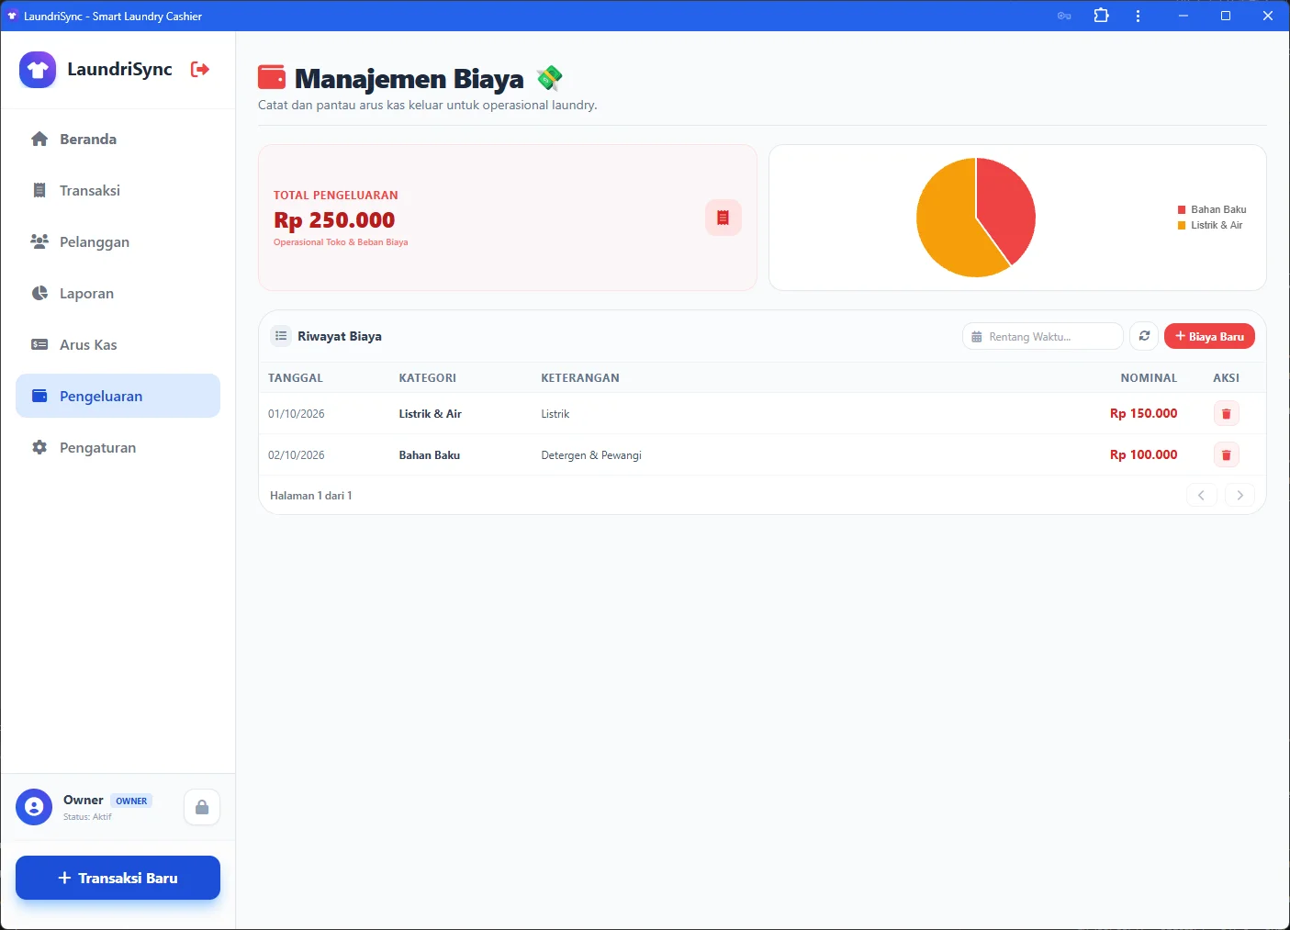
Task: Select the Rp 100.000 amount cell
Action: click(1143, 454)
